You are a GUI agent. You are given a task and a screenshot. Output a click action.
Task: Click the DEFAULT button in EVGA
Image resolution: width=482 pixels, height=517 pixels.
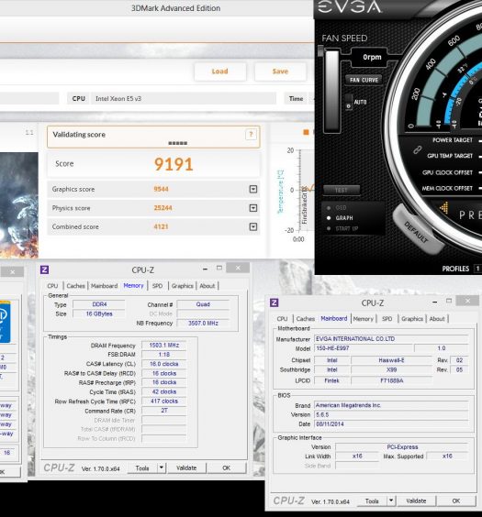417,232
